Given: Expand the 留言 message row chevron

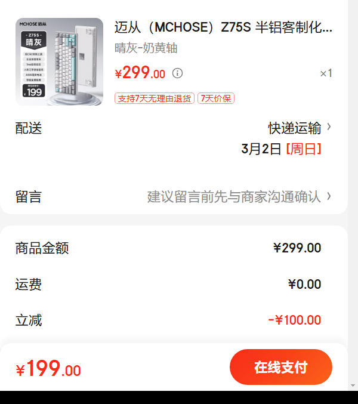Looking at the screenshot, I should (x=329, y=196).
